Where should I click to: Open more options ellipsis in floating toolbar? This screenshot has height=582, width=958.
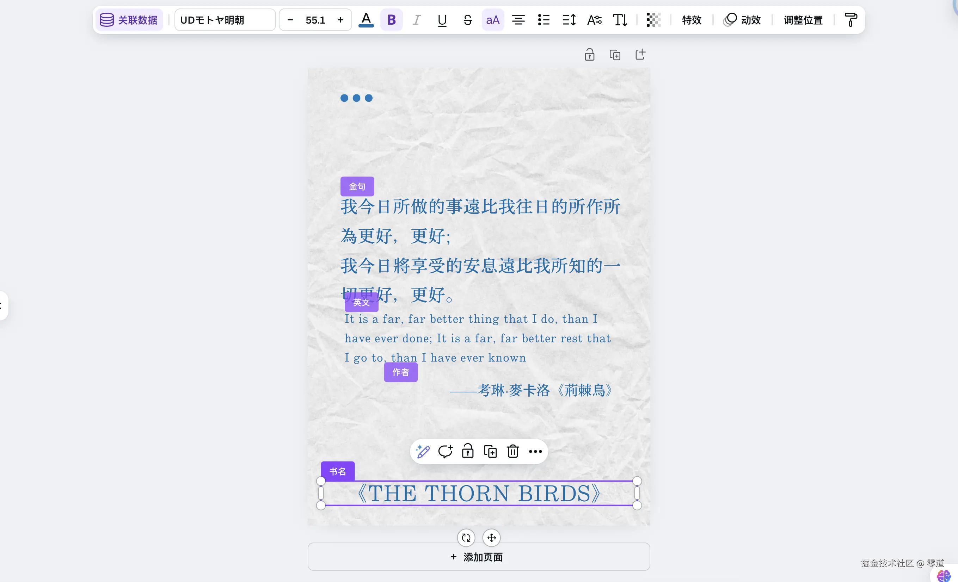535,451
